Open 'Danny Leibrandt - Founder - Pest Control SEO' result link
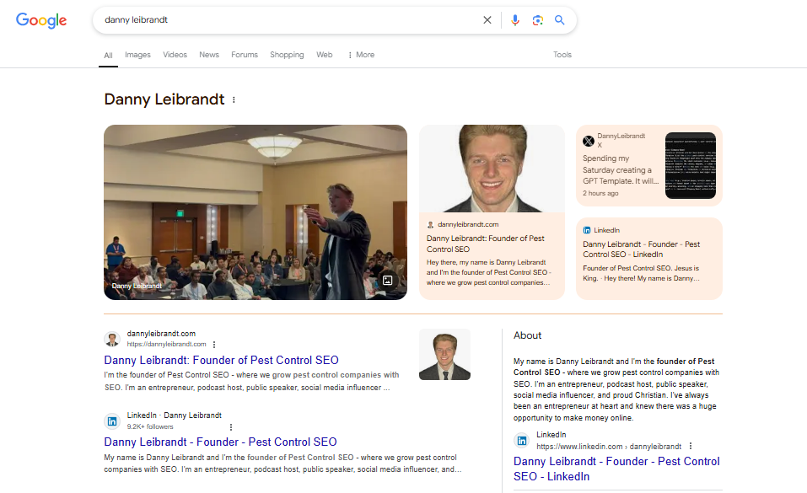Viewport: 807px width, 493px height. click(220, 442)
